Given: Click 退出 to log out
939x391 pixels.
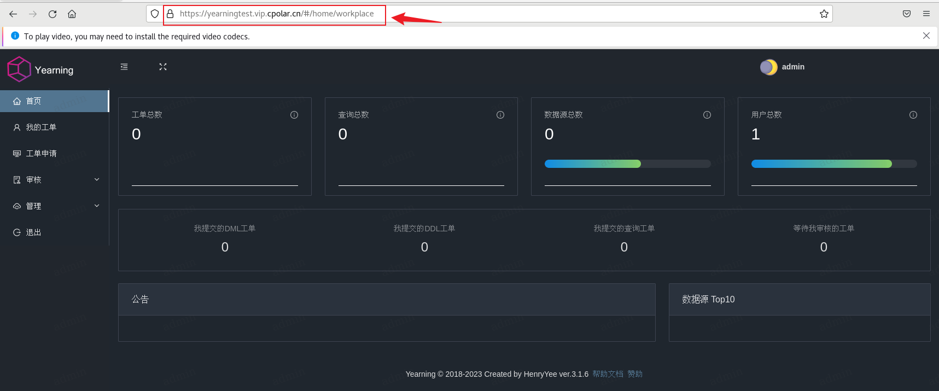Looking at the screenshot, I should tap(55, 232).
